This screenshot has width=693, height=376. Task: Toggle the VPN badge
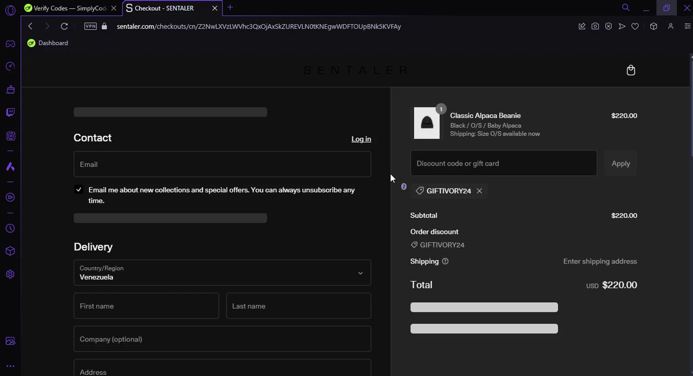tap(91, 26)
